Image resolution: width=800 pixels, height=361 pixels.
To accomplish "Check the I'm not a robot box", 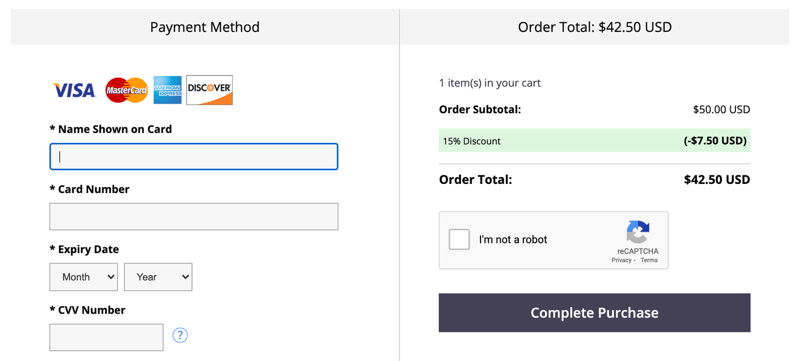I will (459, 239).
